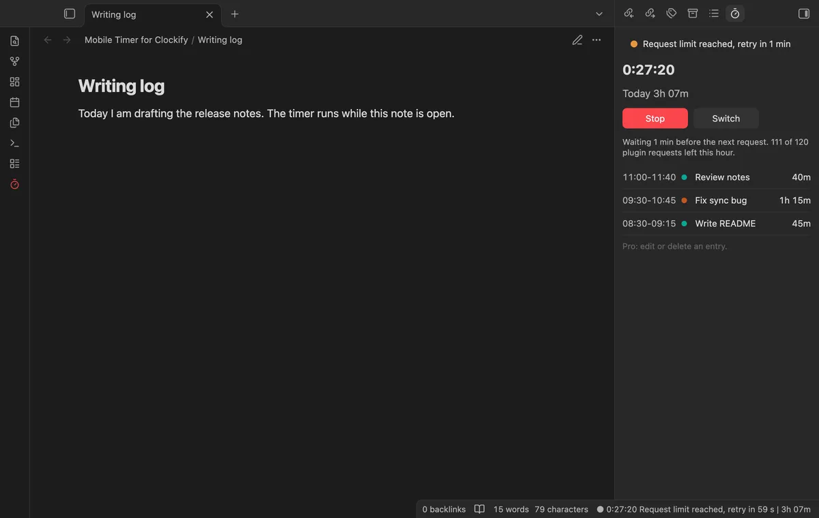The image size is (819, 518).
Task: Click 15 words in status bar
Action: click(511, 509)
